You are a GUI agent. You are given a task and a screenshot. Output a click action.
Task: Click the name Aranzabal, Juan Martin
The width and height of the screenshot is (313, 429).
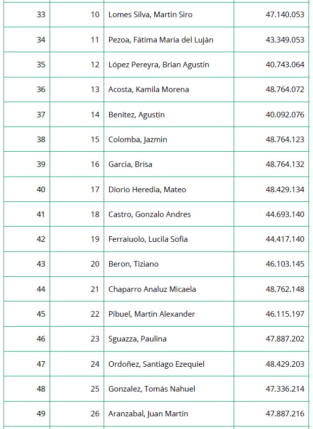pos(148,414)
